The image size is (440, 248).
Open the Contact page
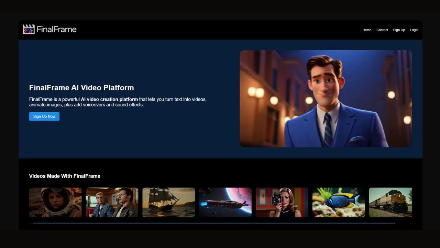pyautogui.click(x=382, y=30)
